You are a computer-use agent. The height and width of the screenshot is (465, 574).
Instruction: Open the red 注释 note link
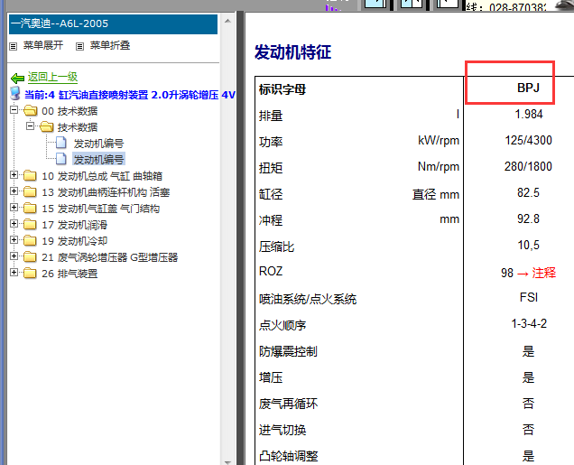pyautogui.click(x=543, y=273)
